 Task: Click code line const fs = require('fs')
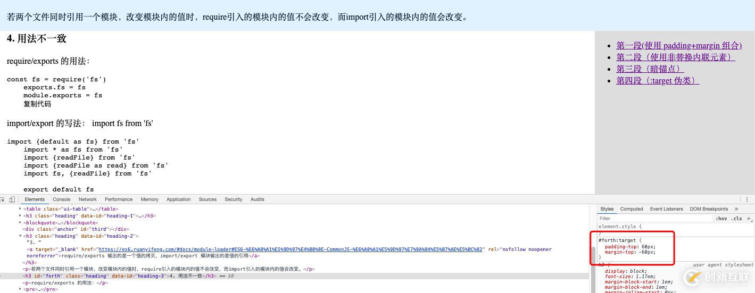pyautogui.click(x=56, y=79)
